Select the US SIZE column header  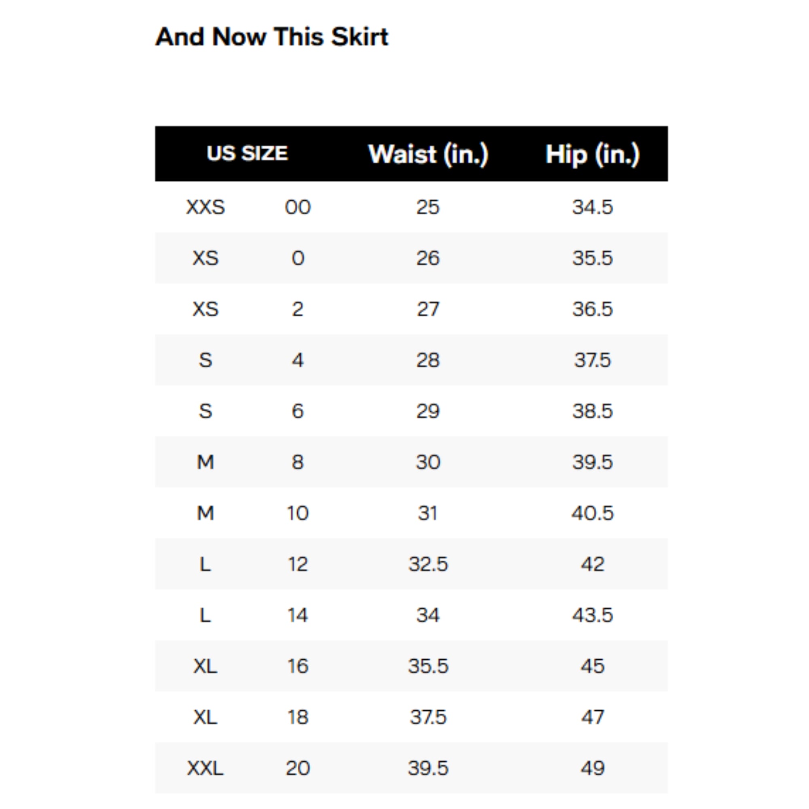coord(247,153)
